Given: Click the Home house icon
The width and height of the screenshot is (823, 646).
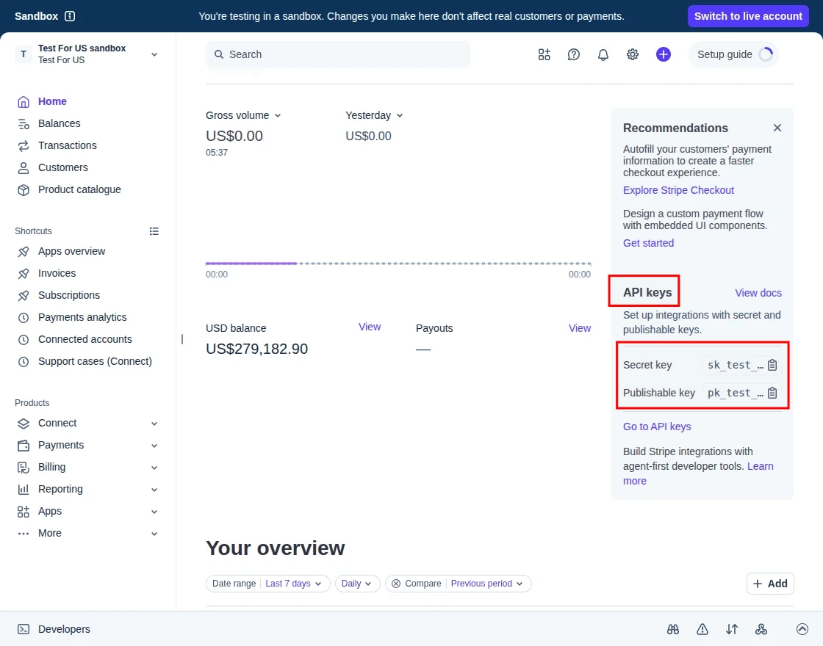Looking at the screenshot, I should (23, 102).
